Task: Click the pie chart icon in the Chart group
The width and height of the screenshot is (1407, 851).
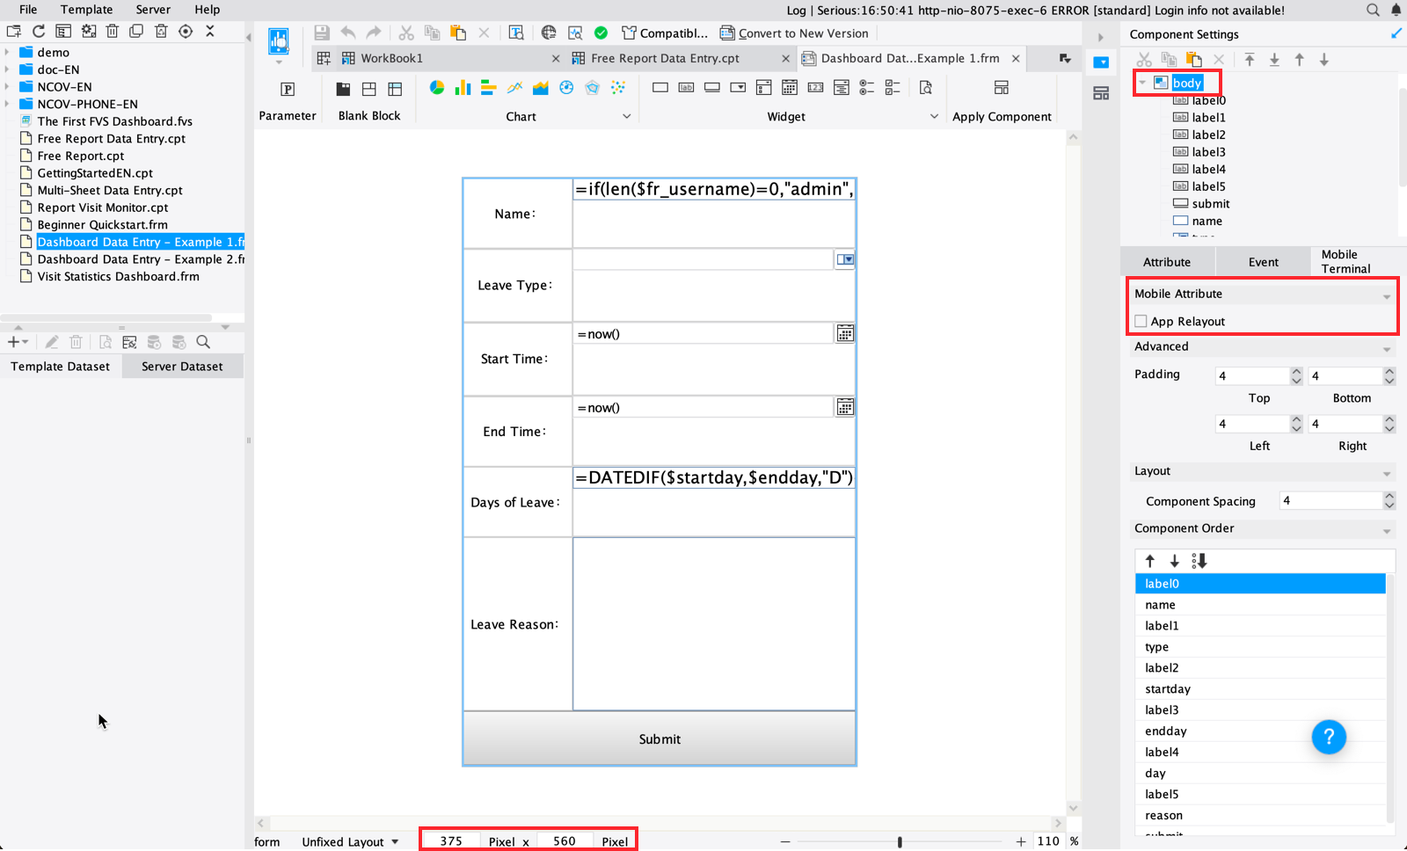Action: [x=437, y=88]
